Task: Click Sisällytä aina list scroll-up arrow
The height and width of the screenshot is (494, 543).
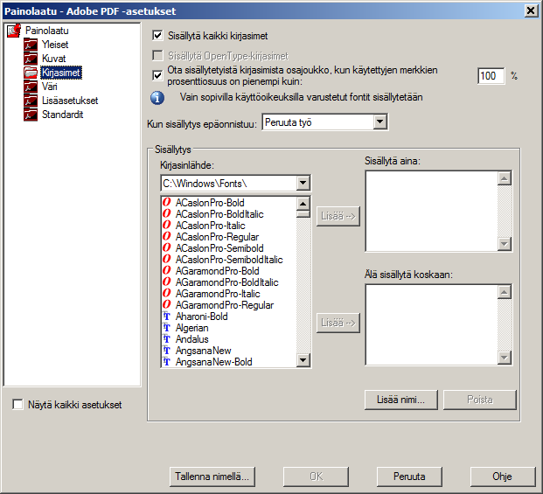Action: [x=505, y=178]
